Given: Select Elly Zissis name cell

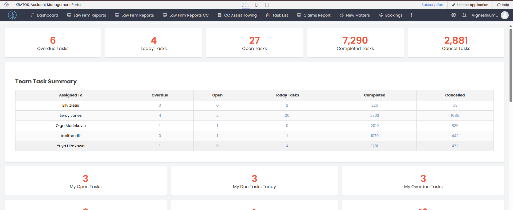Looking at the screenshot, I should tap(71, 105).
